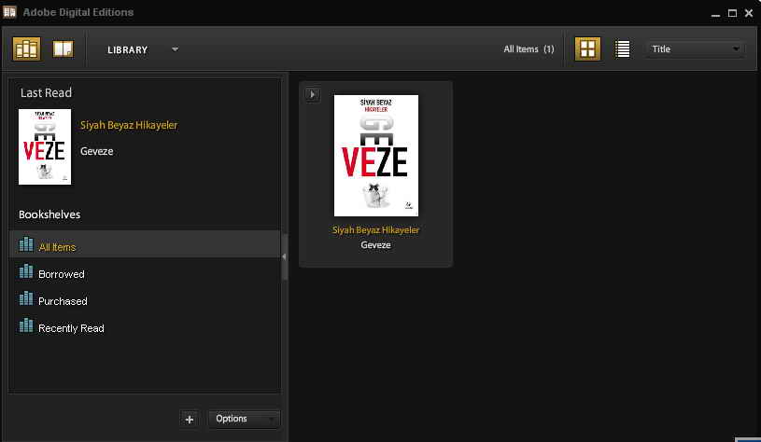Viewport: 761px width, 442px height.
Task: Click All Items (1) count label
Action: coord(528,48)
